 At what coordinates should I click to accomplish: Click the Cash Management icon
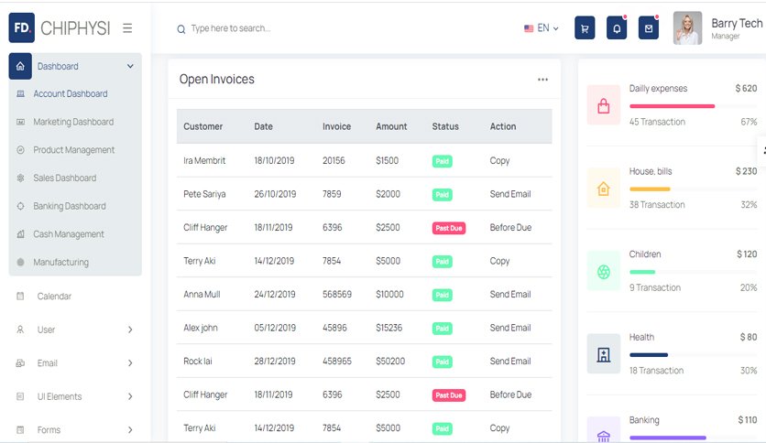pyautogui.click(x=20, y=234)
